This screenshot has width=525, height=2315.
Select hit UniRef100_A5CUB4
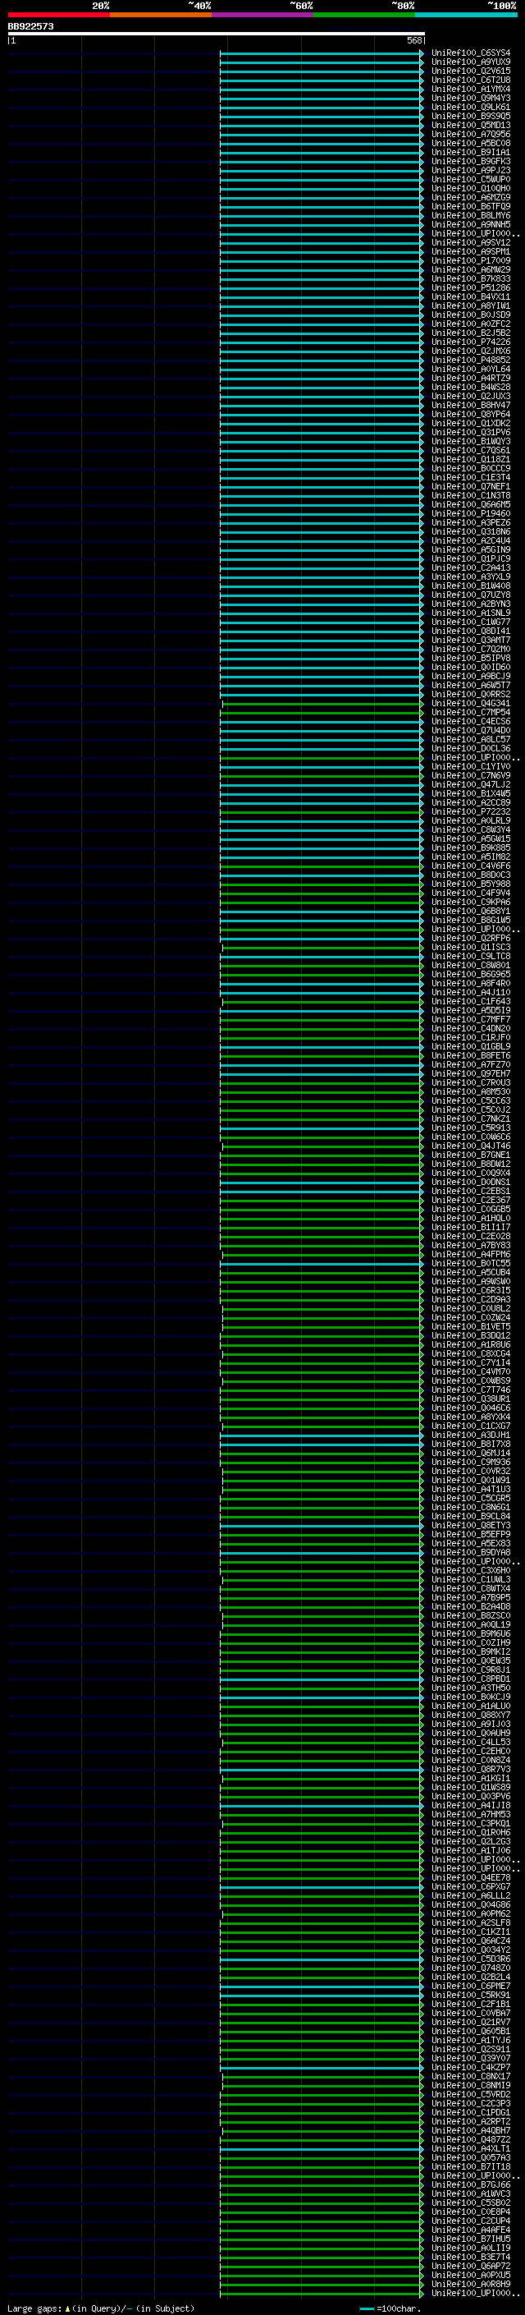pyautogui.click(x=471, y=1271)
